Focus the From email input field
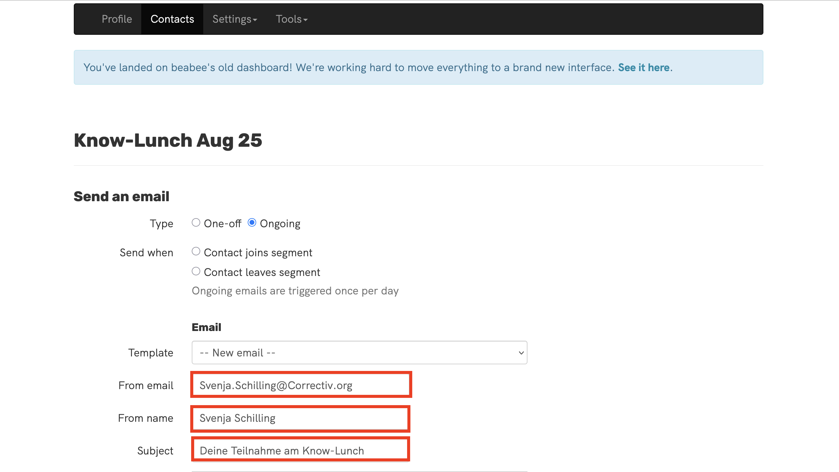Screen dimensions: 839x472 point(301,385)
